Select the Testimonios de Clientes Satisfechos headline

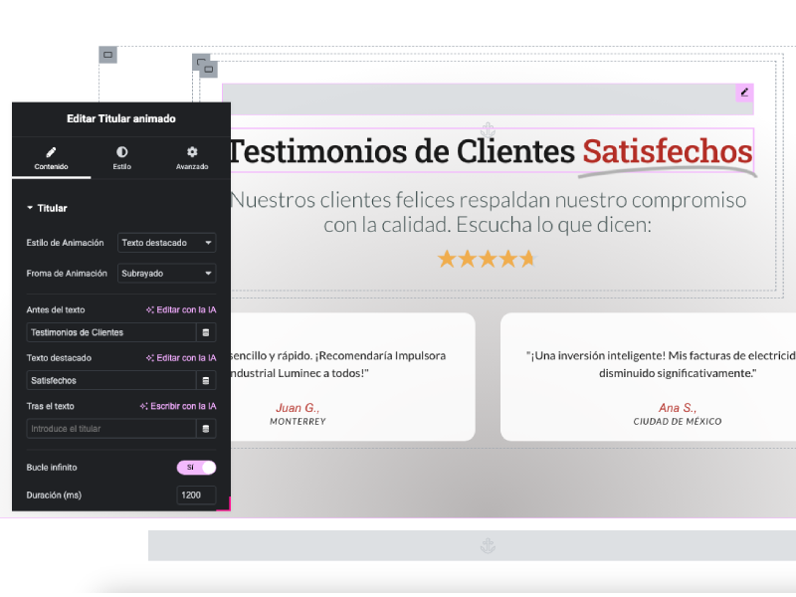point(492,151)
